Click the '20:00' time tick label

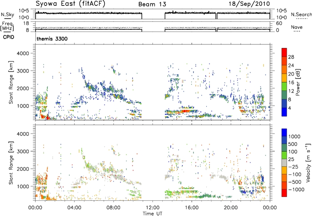point(230,208)
